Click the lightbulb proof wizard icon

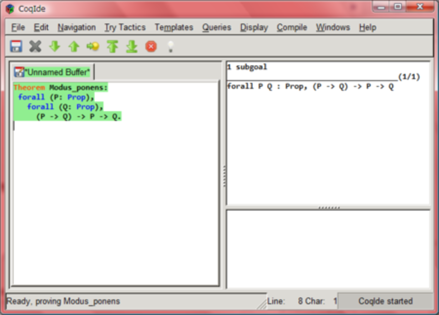[171, 46]
